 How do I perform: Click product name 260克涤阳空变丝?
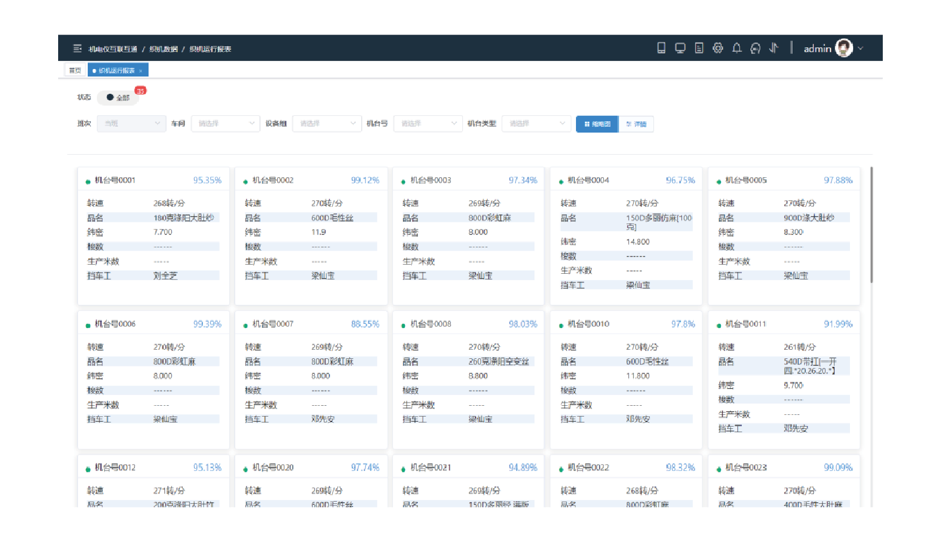(x=498, y=362)
